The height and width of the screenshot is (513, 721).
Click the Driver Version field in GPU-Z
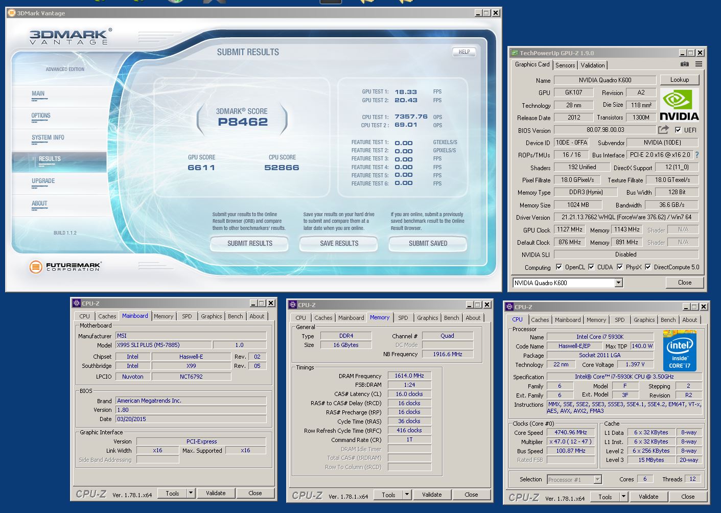pyautogui.click(x=626, y=217)
